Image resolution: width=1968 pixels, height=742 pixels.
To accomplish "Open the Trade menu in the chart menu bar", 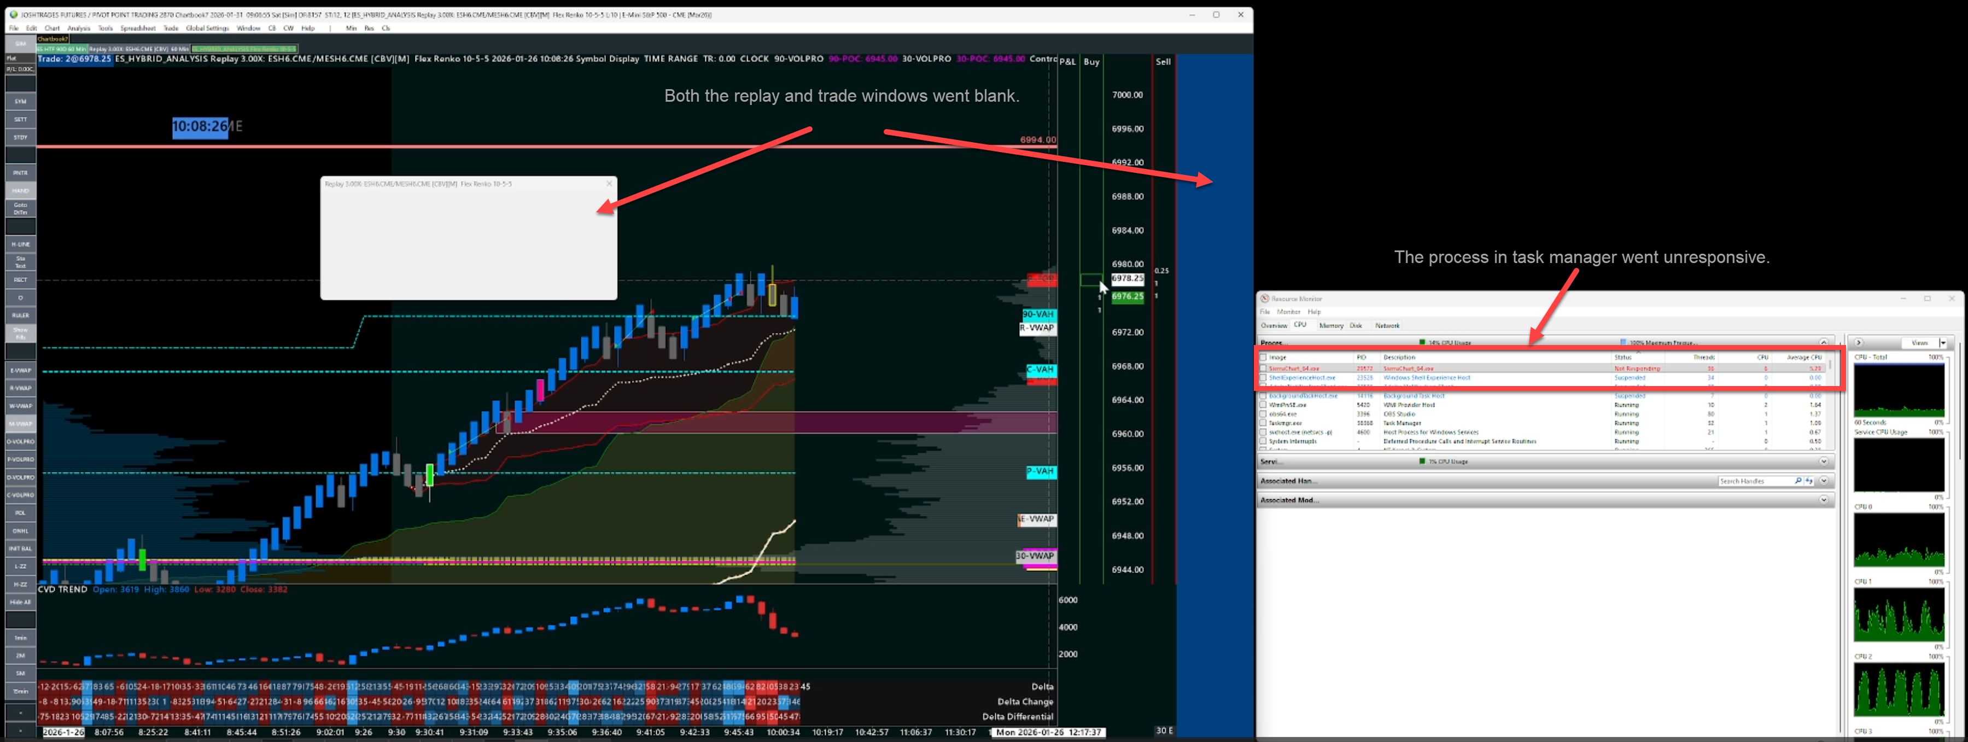I will pos(171,28).
